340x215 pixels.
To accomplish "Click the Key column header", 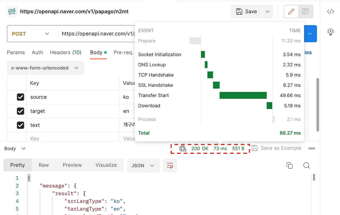I will tap(35, 83).
